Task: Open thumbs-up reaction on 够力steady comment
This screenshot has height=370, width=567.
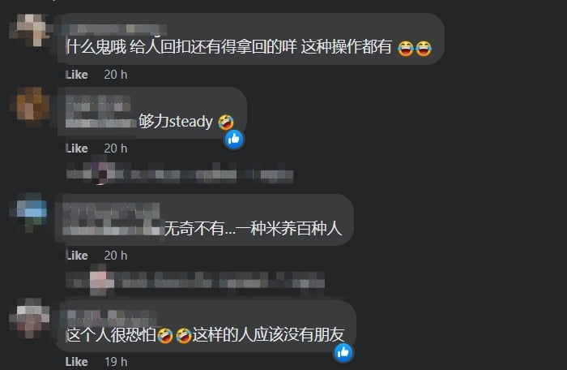Action: coord(234,140)
